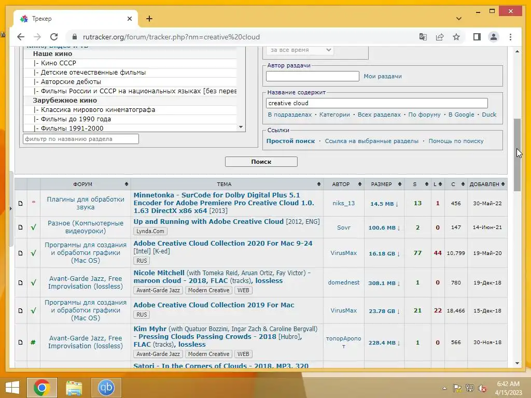
Task: Download 228.4 MB torrent file
Action: pyautogui.click(x=384, y=343)
